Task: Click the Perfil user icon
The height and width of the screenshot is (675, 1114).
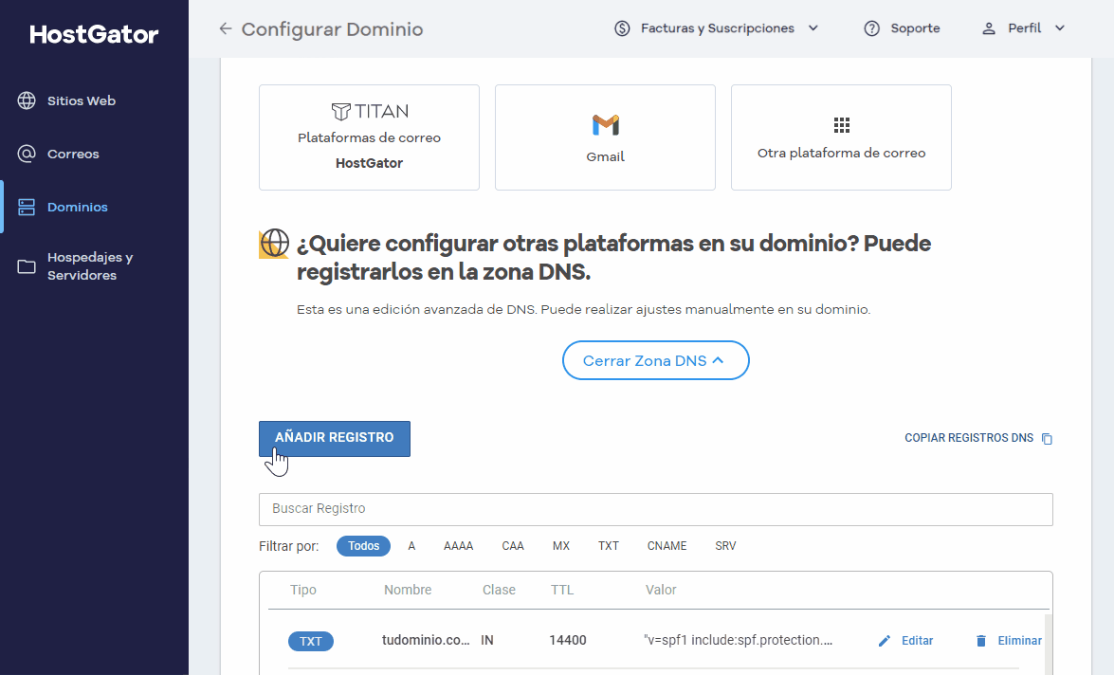Action: (x=988, y=28)
